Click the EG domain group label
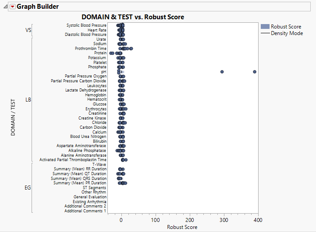Viewport: 316px width, 232px height. [x=28, y=188]
